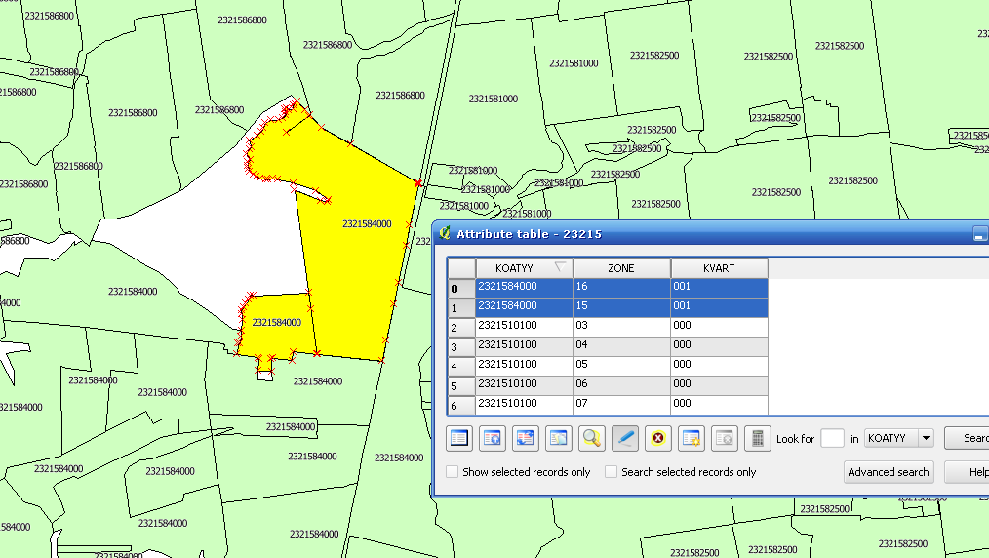Click the Delete selected features icon

pos(658,439)
